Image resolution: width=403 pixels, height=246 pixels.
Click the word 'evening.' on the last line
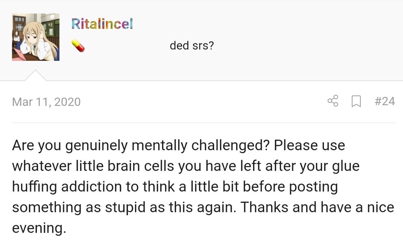39,228
